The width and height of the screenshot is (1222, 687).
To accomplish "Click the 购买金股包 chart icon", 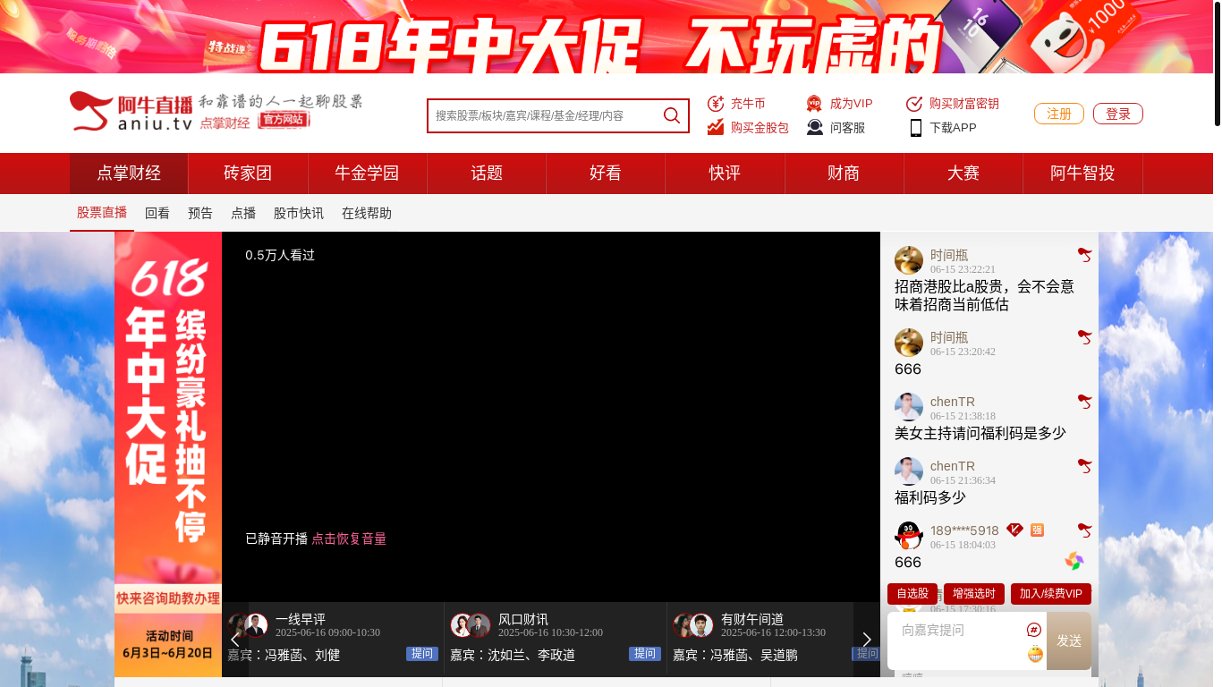I will pos(716,127).
